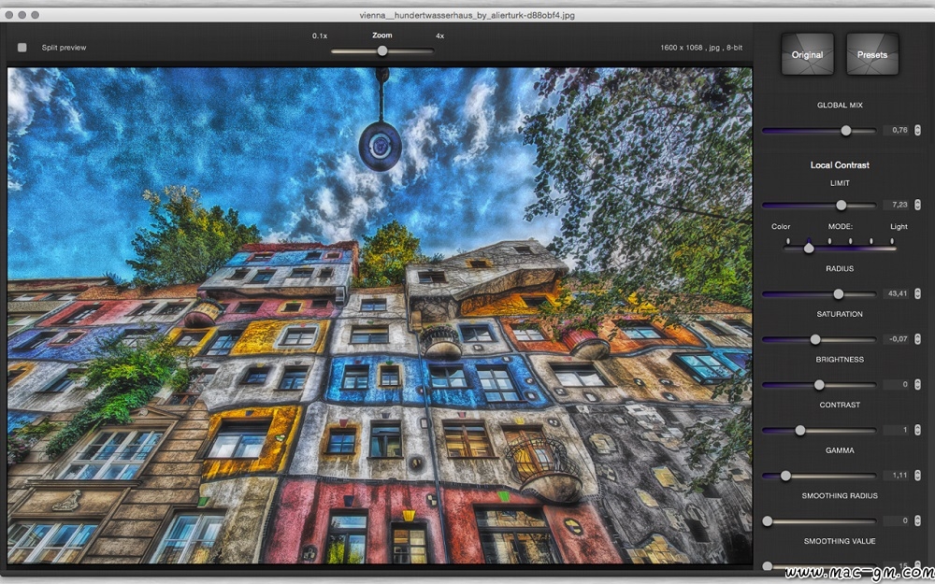935x584 pixels.
Task: Click the Saturation value stepper
Action: tap(917, 339)
